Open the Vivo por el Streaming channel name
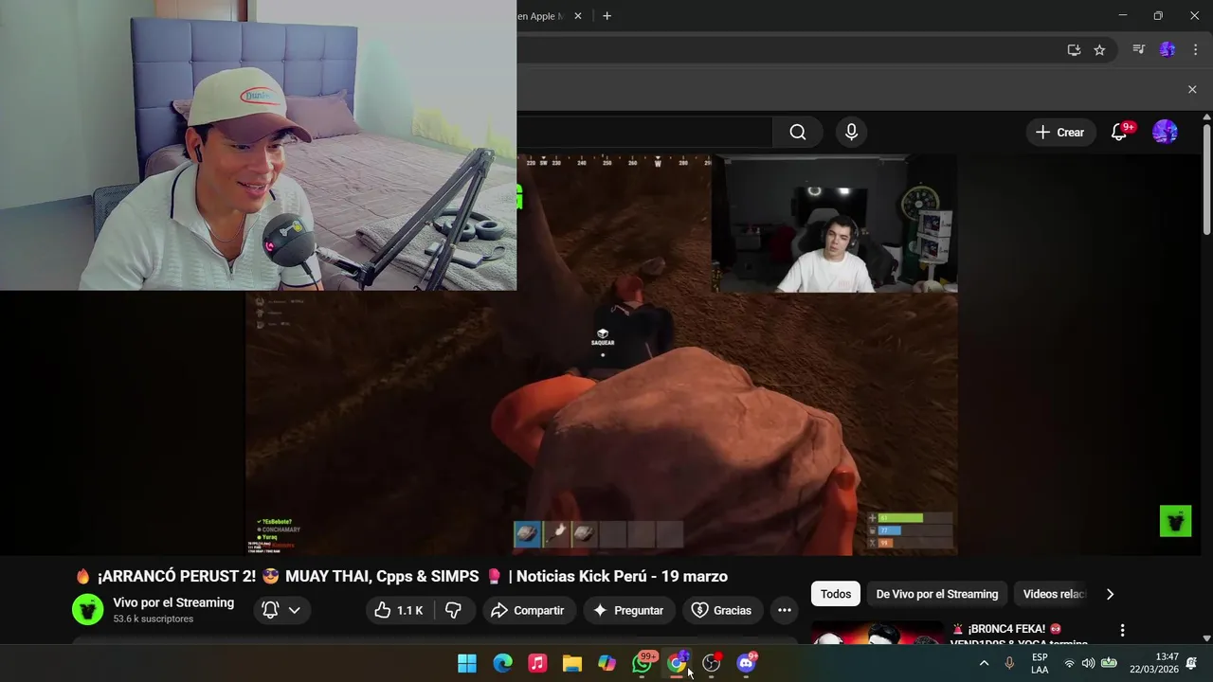1213x682 pixels. click(173, 602)
